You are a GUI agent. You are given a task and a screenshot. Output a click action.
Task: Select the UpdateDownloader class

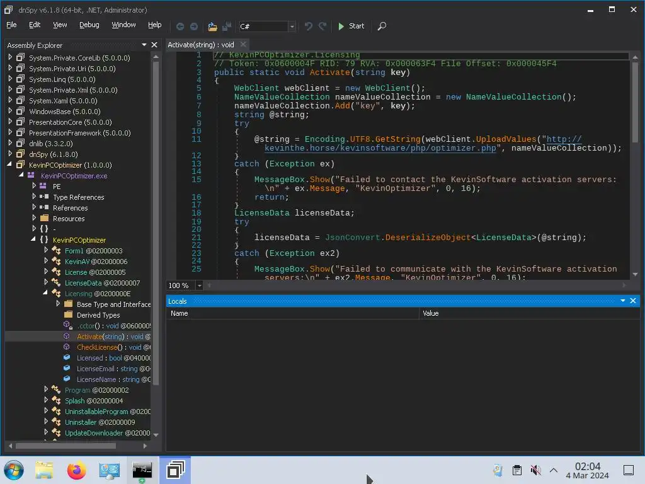107,432
